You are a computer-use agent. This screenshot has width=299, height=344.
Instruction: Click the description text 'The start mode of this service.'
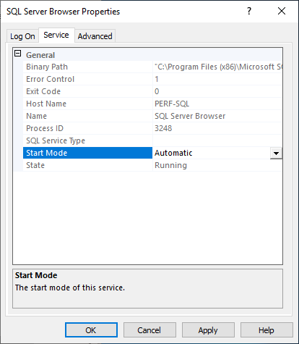tap(70, 288)
